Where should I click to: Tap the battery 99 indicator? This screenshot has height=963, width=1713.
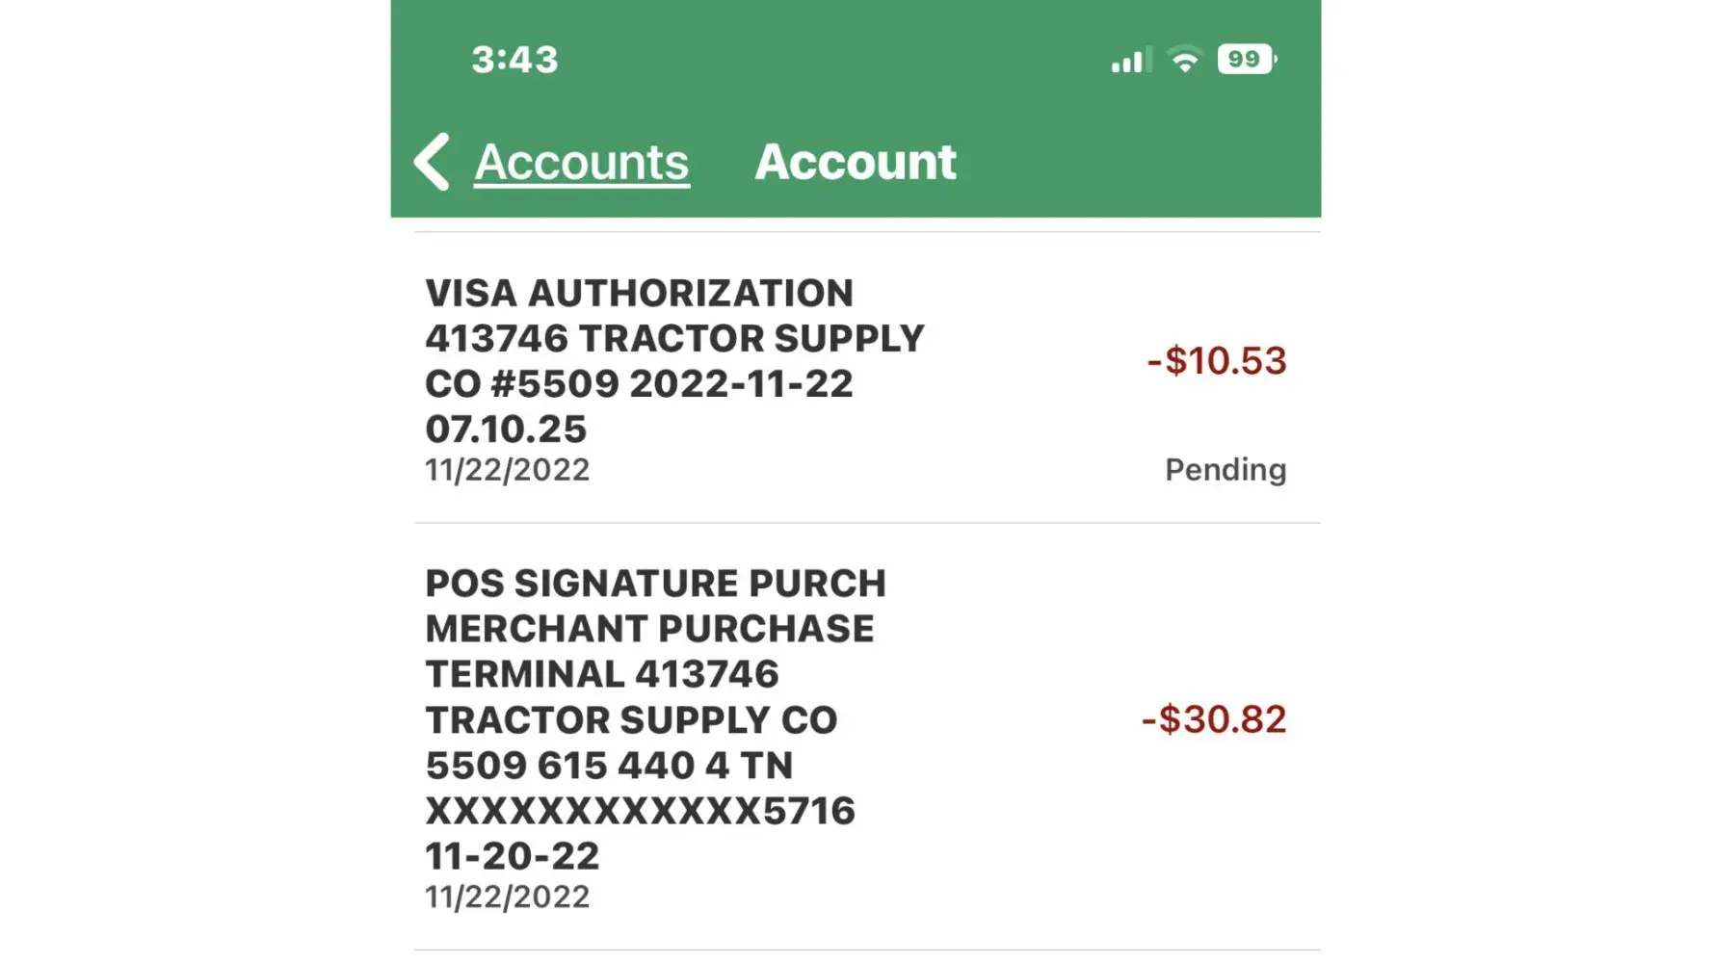pos(1246,60)
